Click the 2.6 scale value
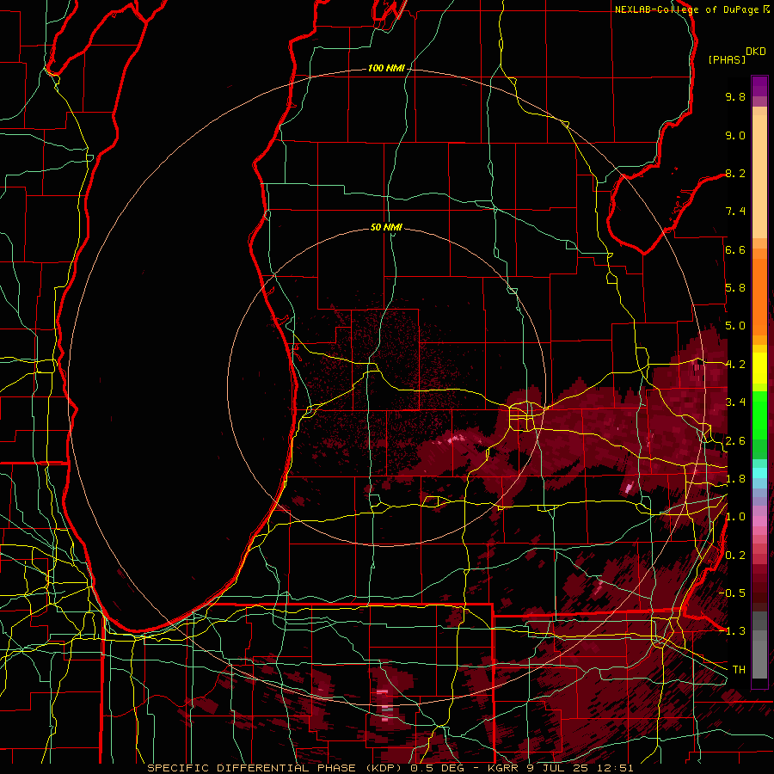The height and width of the screenshot is (774, 774). (x=735, y=441)
